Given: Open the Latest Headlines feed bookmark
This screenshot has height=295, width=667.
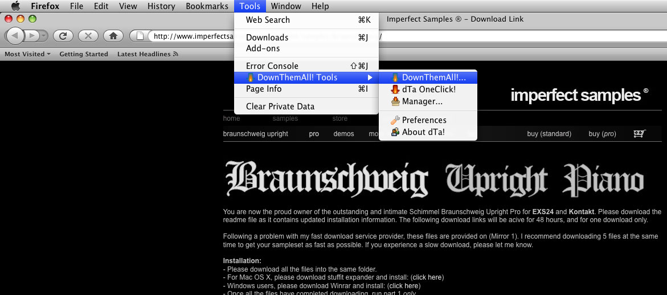Looking at the screenshot, I should point(148,54).
